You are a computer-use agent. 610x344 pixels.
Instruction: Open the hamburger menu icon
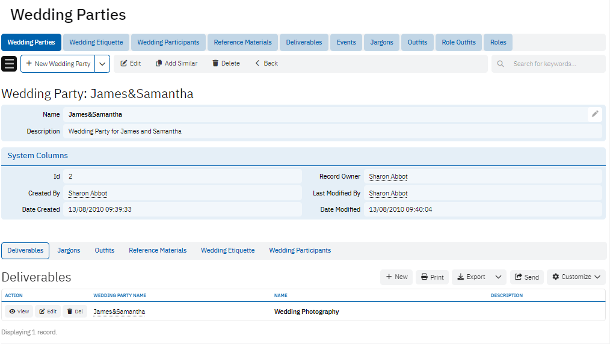click(x=9, y=64)
